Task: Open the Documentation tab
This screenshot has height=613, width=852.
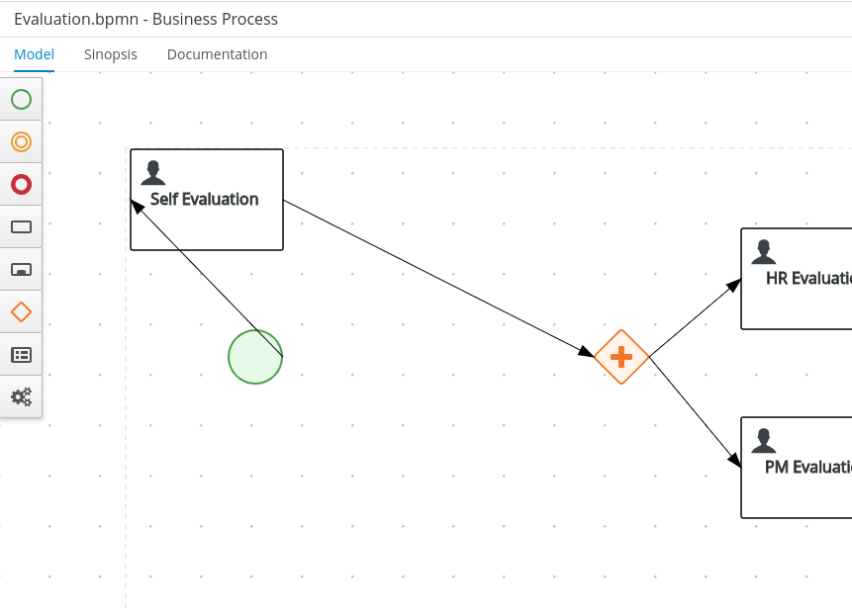Action: coord(217,54)
